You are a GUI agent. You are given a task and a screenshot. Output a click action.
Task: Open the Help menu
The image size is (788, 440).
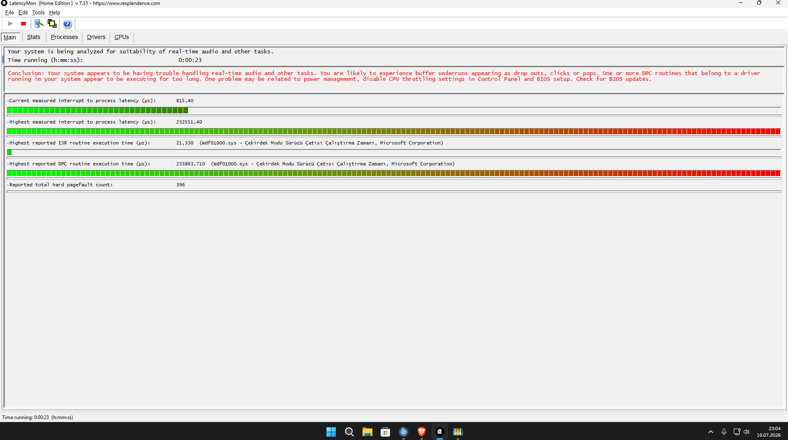pos(55,13)
